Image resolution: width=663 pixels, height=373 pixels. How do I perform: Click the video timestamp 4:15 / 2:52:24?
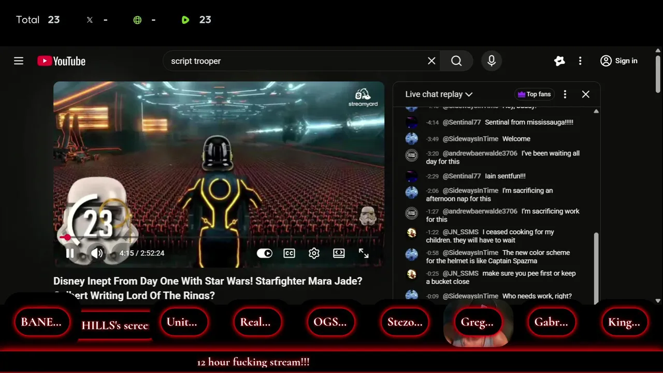tap(142, 253)
